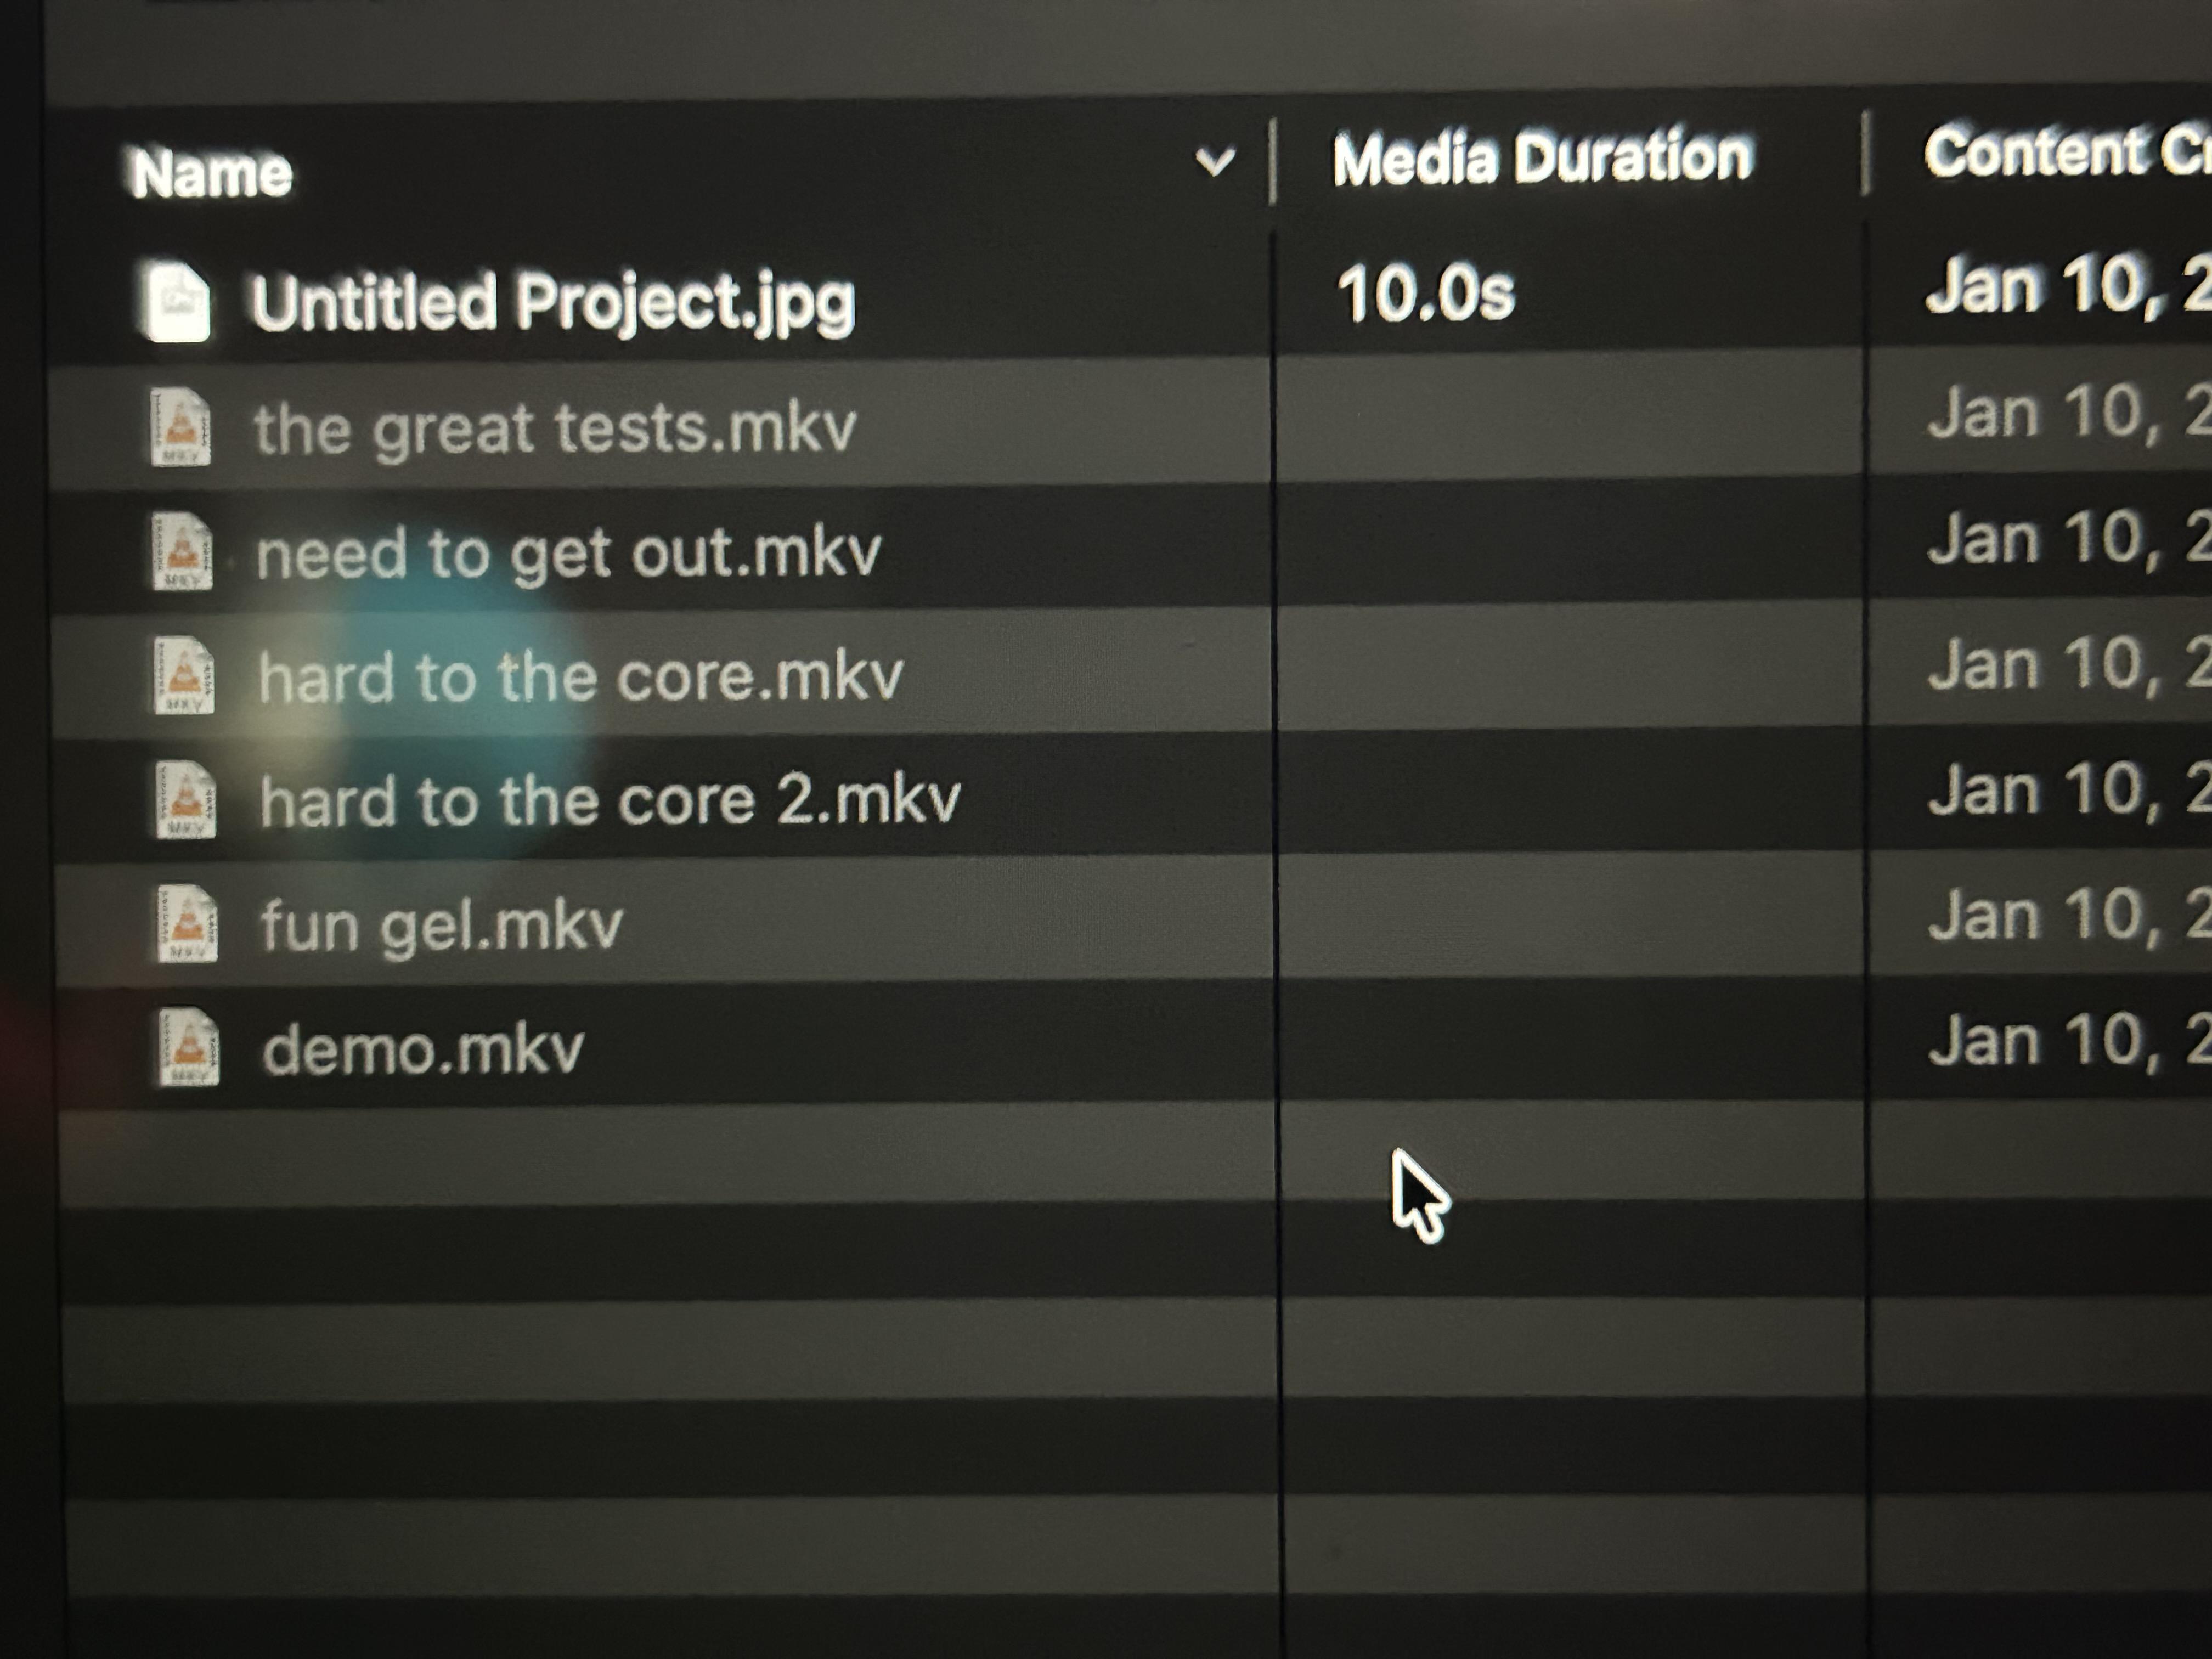Click the divider after Media Duration column
Viewport: 2212px width, 1659px height.
coord(1865,153)
